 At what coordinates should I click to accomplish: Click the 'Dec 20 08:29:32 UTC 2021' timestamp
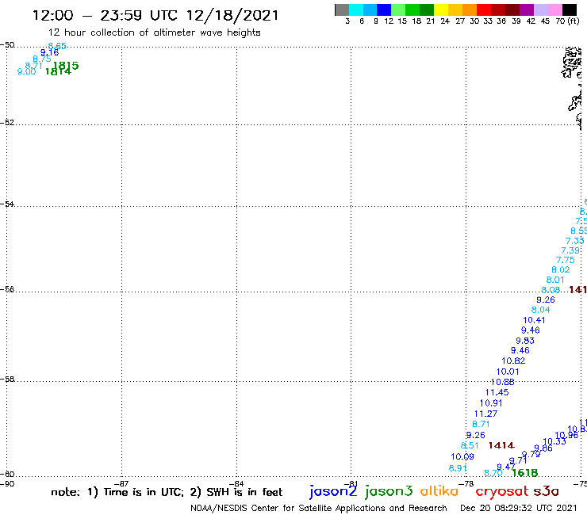click(x=519, y=508)
